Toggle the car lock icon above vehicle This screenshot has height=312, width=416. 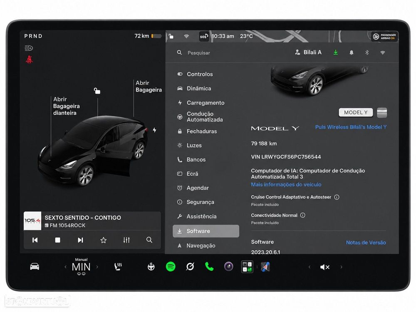click(97, 91)
